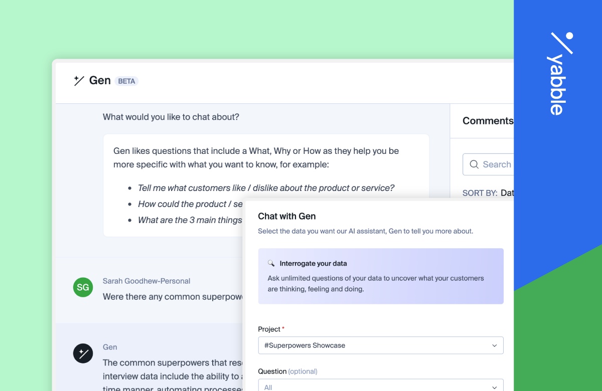
Task: Click the magnifier icon beside Interrogate your data
Action: (x=271, y=263)
